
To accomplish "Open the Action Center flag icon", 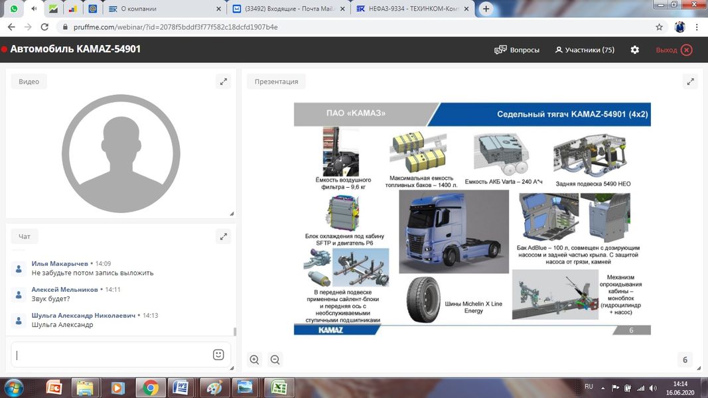I will (x=616, y=388).
